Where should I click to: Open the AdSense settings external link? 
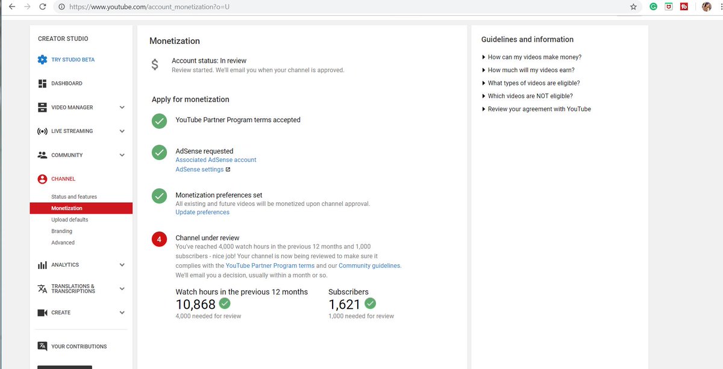[202, 170]
